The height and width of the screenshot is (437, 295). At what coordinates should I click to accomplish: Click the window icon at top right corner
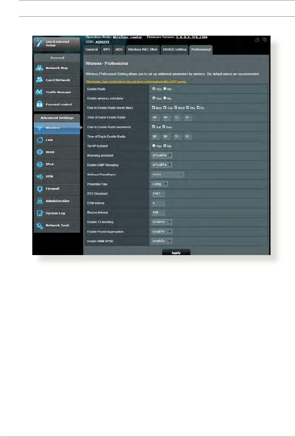pos(264,40)
